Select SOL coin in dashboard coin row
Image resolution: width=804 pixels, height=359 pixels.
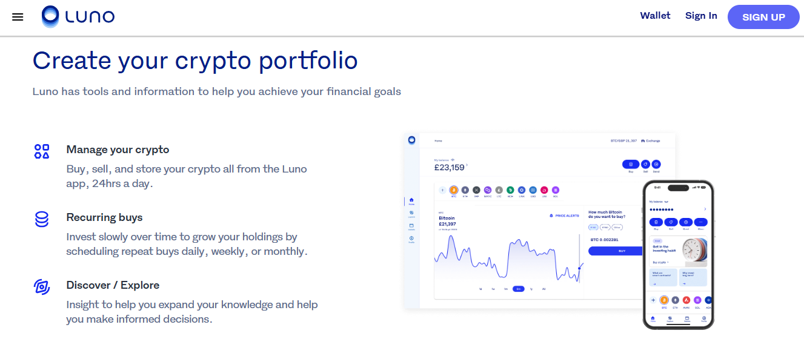pos(556,190)
